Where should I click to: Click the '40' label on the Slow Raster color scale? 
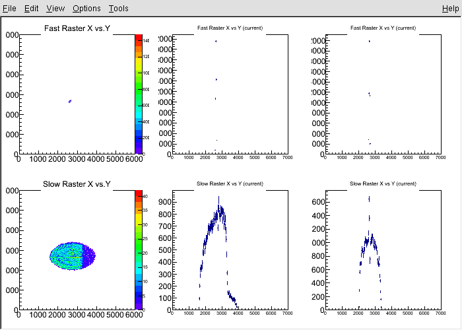(x=145, y=196)
